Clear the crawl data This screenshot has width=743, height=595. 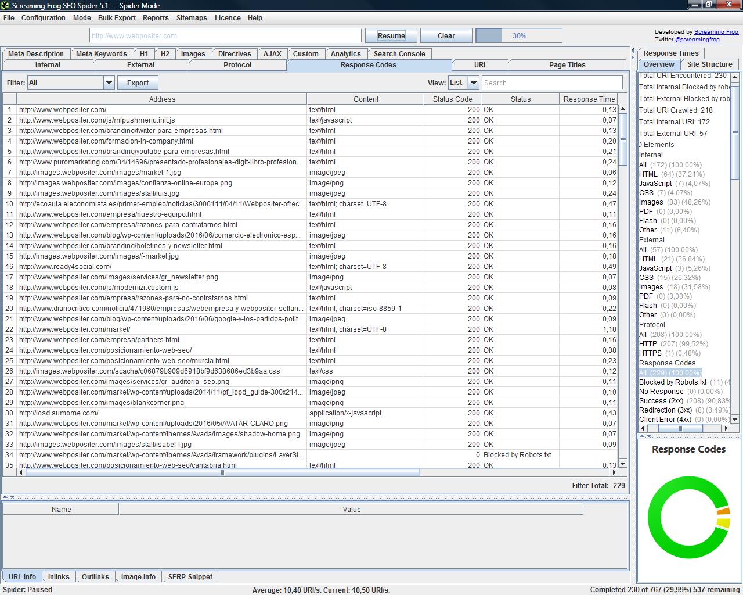pos(446,35)
